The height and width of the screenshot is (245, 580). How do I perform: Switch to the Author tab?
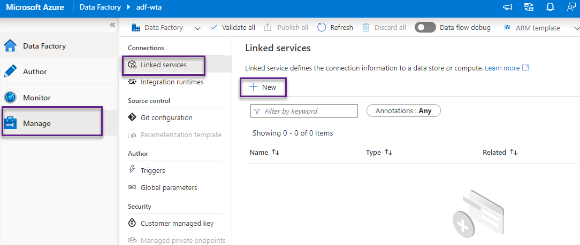pyautogui.click(x=35, y=72)
